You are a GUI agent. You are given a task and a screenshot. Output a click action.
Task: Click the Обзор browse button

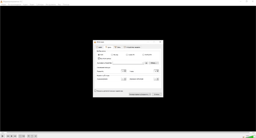point(154,63)
